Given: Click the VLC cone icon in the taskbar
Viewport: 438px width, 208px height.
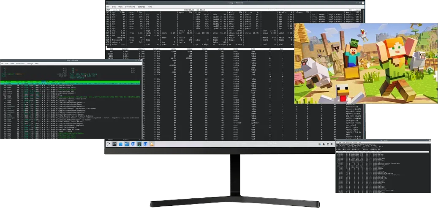Looking at the screenshot, I should [152, 144].
